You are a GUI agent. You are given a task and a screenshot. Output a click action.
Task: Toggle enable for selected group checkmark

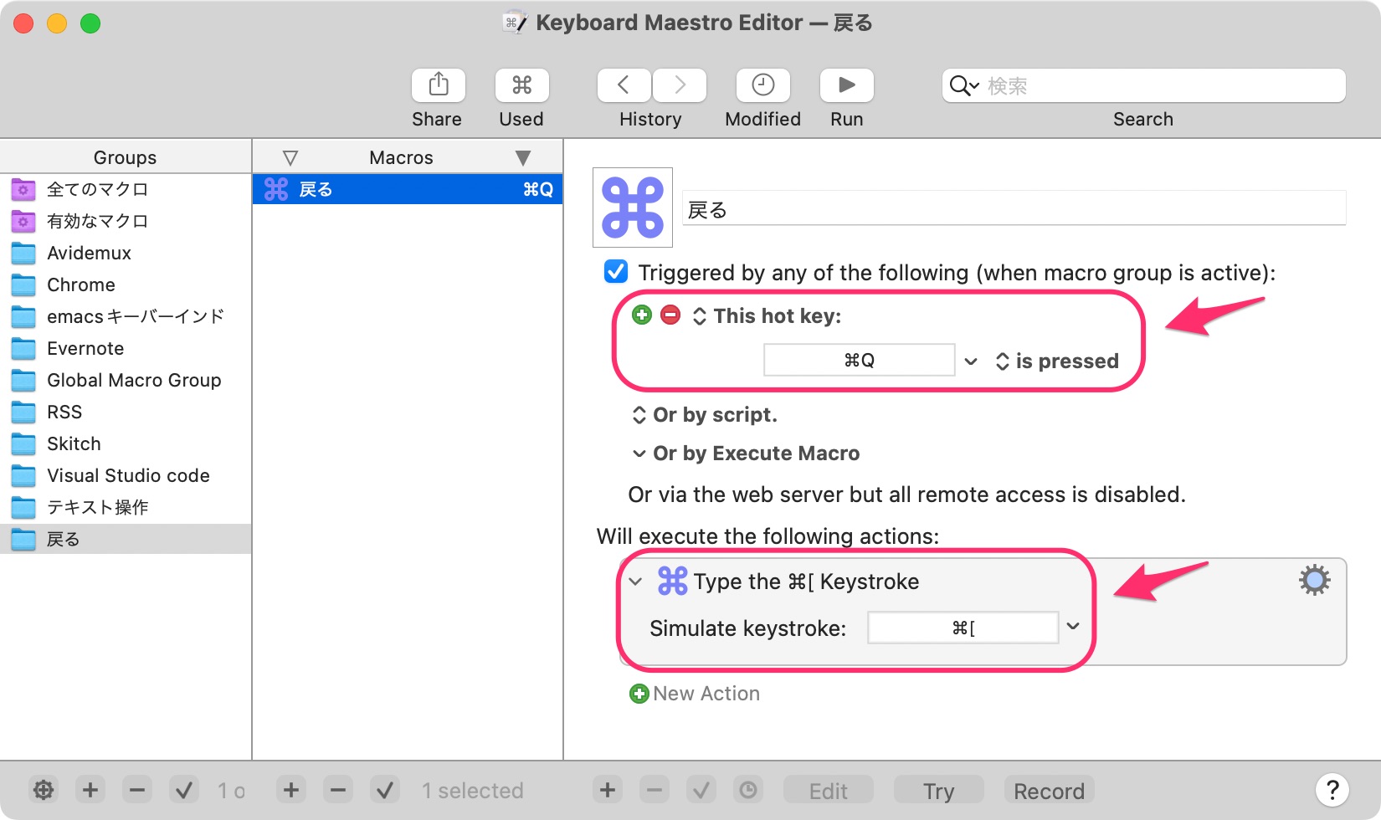point(184,790)
